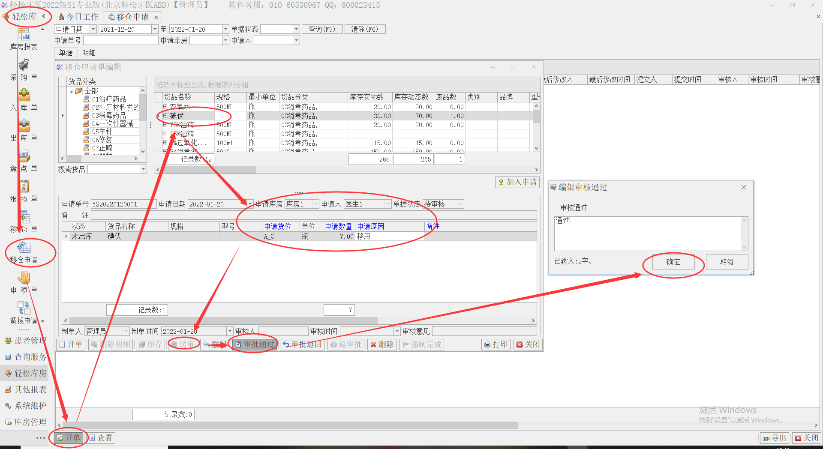
Task: Open 其他报表 module in sidebar
Action: [25, 389]
